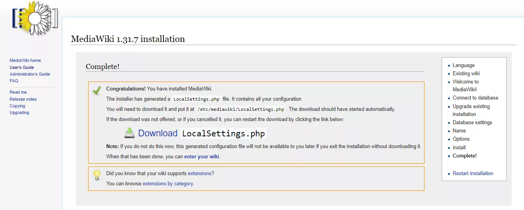Click the yellow lightbulb tip icon
The height and width of the screenshot is (210, 524).
(97, 175)
